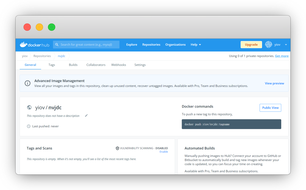306x190 pixels.
Task: Enable vulnerability scanning
Action: click(163, 152)
